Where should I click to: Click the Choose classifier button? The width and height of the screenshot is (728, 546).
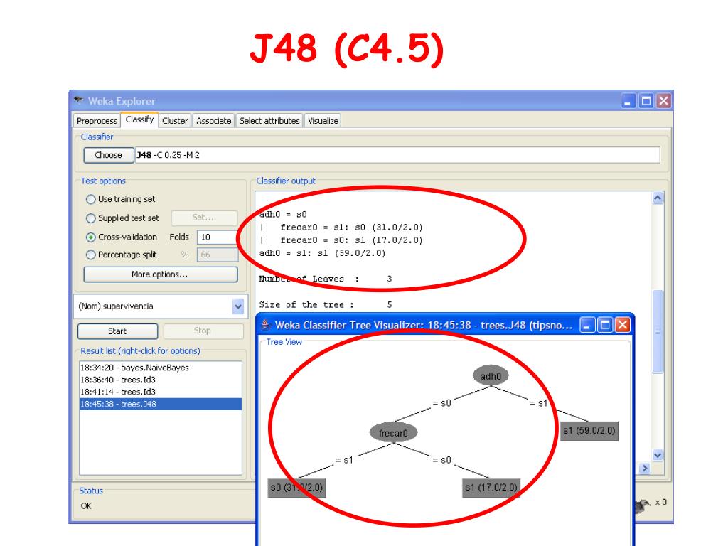pos(108,155)
